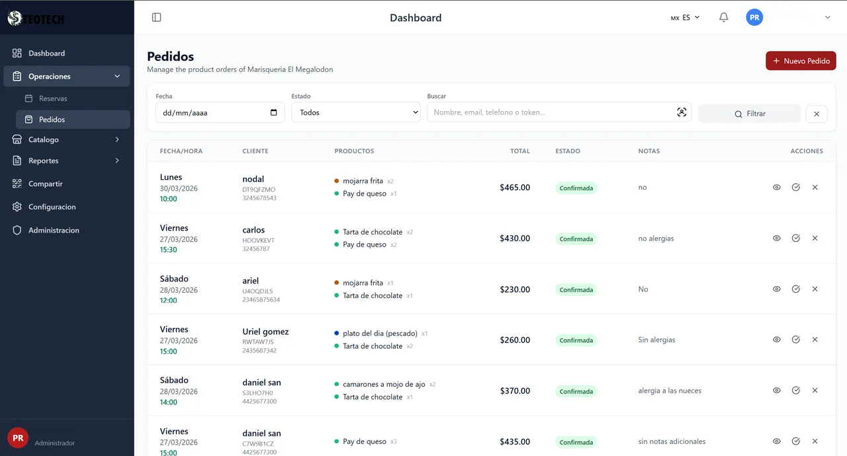847x456 pixels.
Task: Clear the filters with the X button
Action: coord(816,113)
